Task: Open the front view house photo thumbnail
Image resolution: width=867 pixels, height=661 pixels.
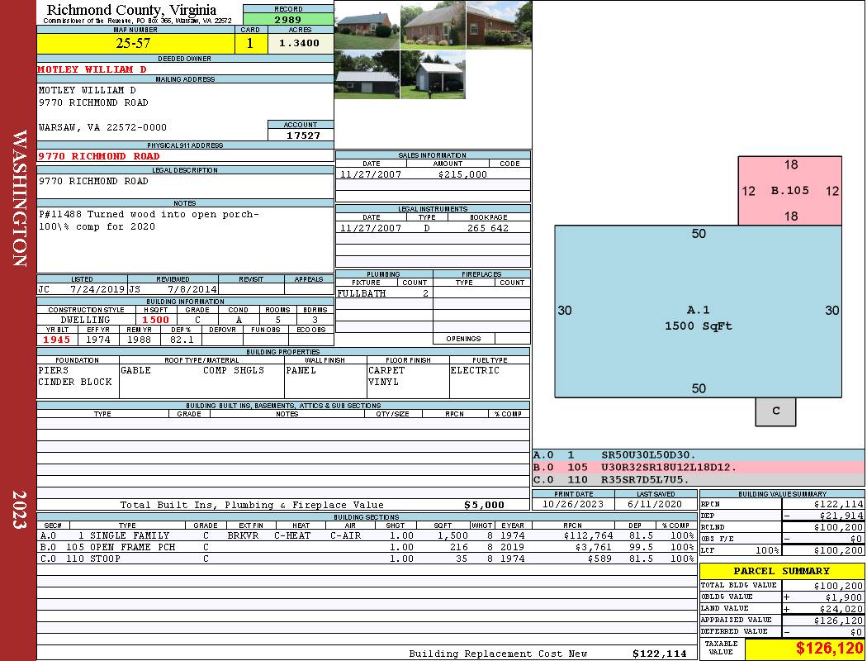Action: [367, 25]
